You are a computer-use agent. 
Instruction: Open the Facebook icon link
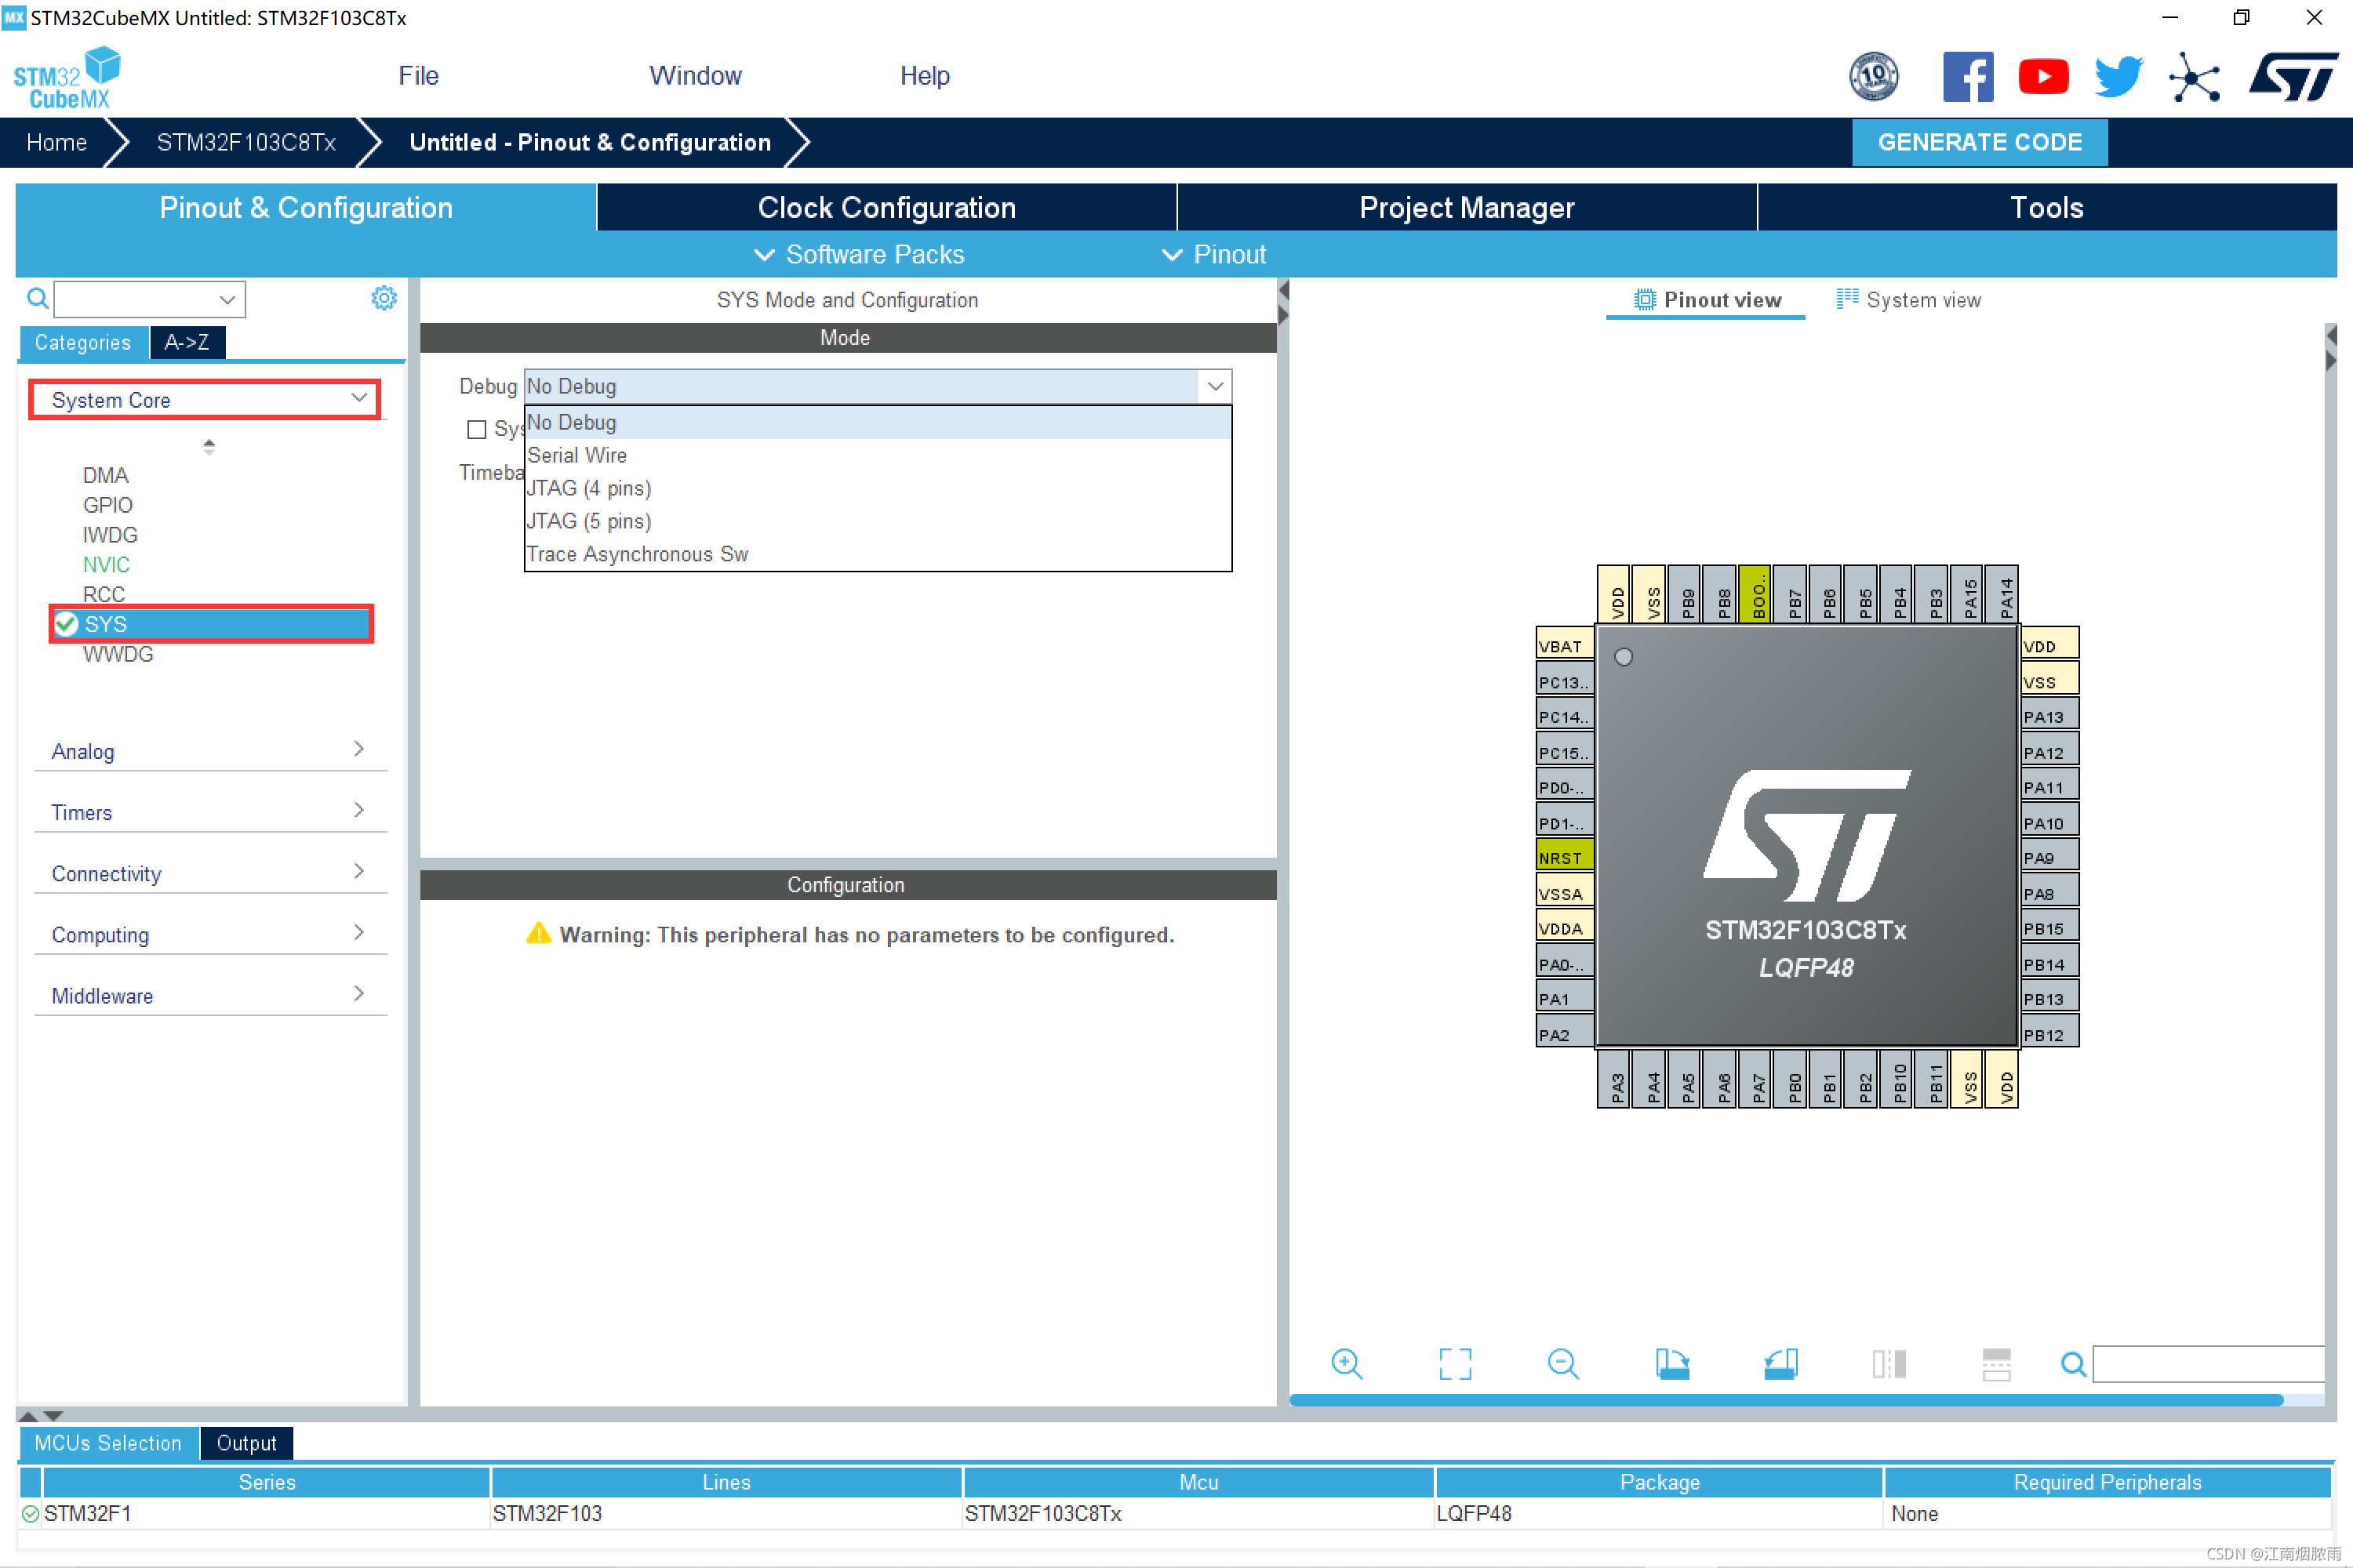(1967, 77)
